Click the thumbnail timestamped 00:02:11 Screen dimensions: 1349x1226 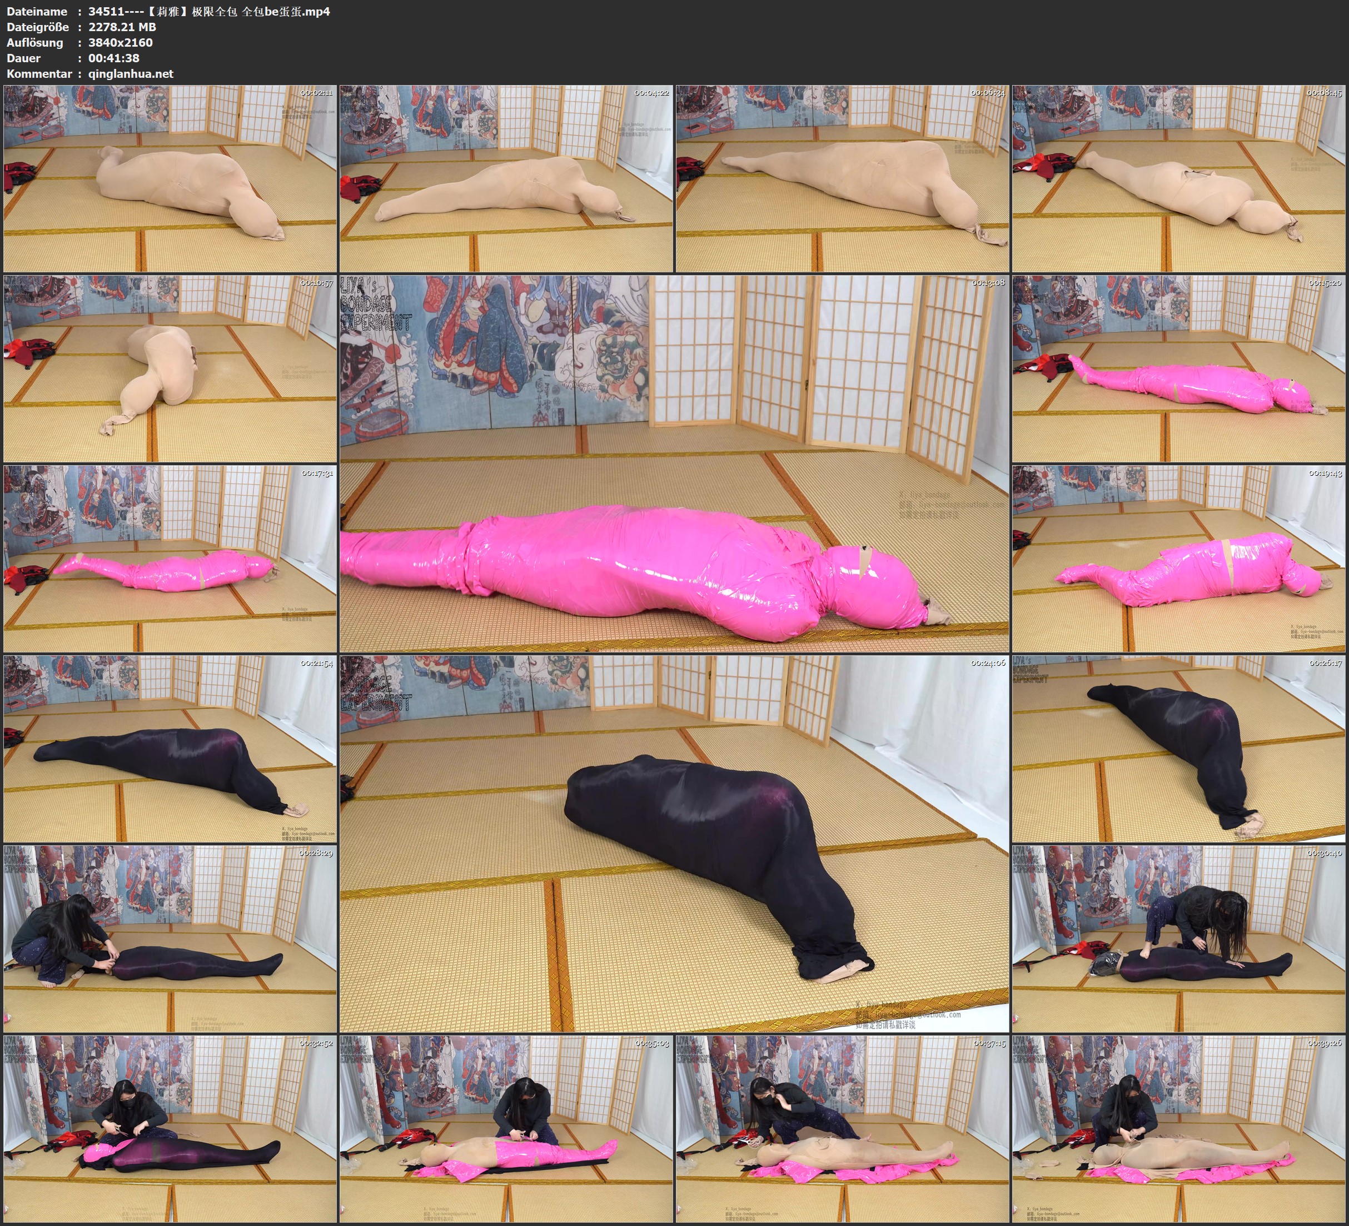click(170, 178)
